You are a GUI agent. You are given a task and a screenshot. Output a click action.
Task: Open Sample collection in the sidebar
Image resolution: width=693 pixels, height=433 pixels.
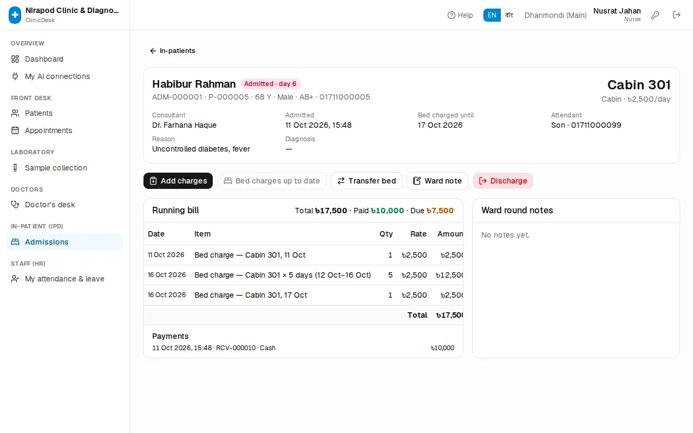tap(65, 168)
